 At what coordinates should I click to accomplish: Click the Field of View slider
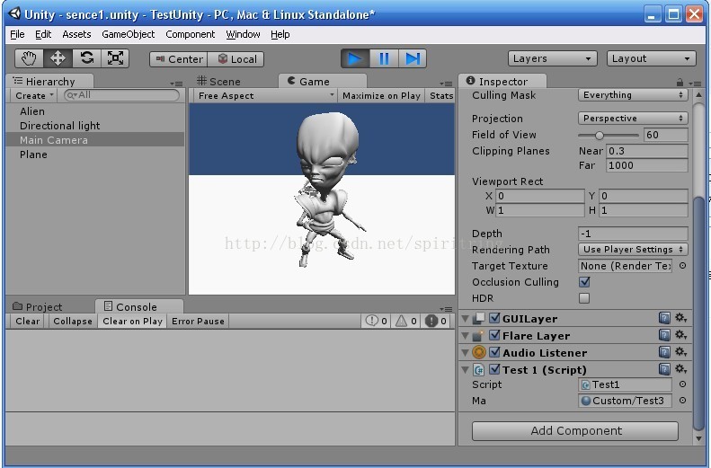click(609, 135)
